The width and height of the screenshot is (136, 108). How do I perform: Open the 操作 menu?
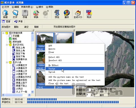point(40,7)
